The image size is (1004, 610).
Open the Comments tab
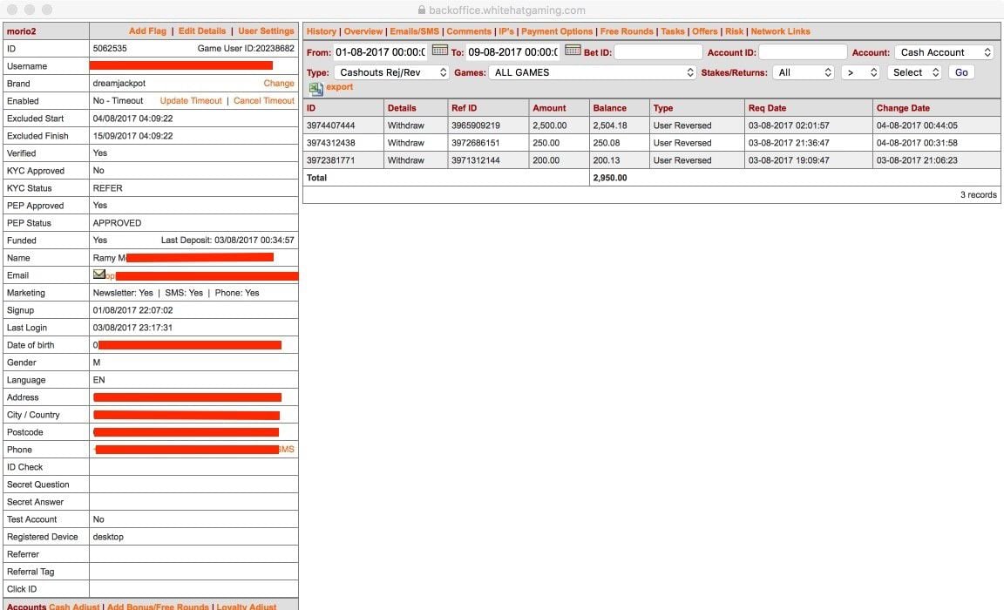469,31
